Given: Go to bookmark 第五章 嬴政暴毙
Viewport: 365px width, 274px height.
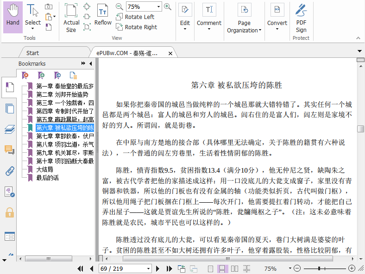Looking at the screenshot, I should tap(65, 119).
